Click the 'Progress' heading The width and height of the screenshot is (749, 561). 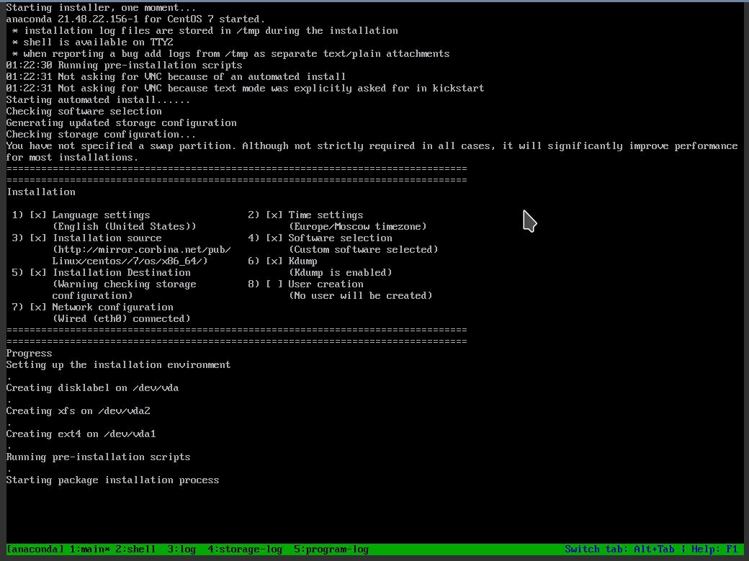click(x=29, y=353)
